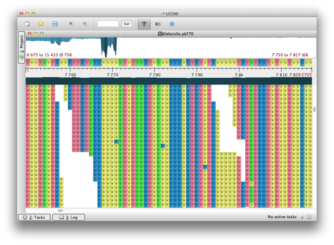The height and width of the screenshot is (245, 334).
Task: Click the 6 675 to 15 433 range text
Action: coord(49,55)
